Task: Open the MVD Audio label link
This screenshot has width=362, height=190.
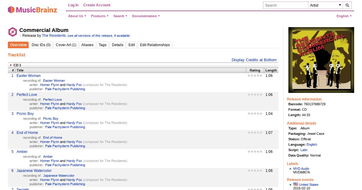Action: (x=301, y=169)
